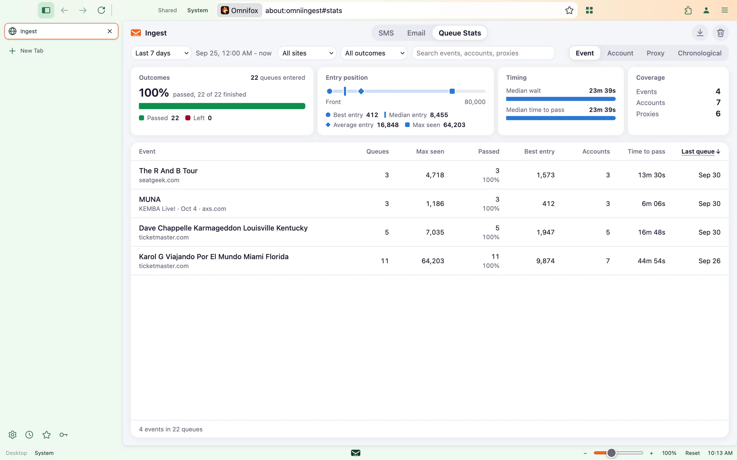Select System in the top bar
This screenshot has height=460, width=737.
tap(197, 10)
